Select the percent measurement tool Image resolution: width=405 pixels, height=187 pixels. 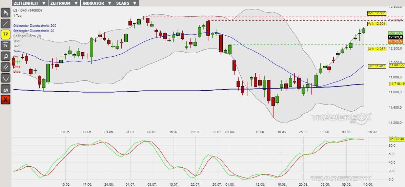6,45
